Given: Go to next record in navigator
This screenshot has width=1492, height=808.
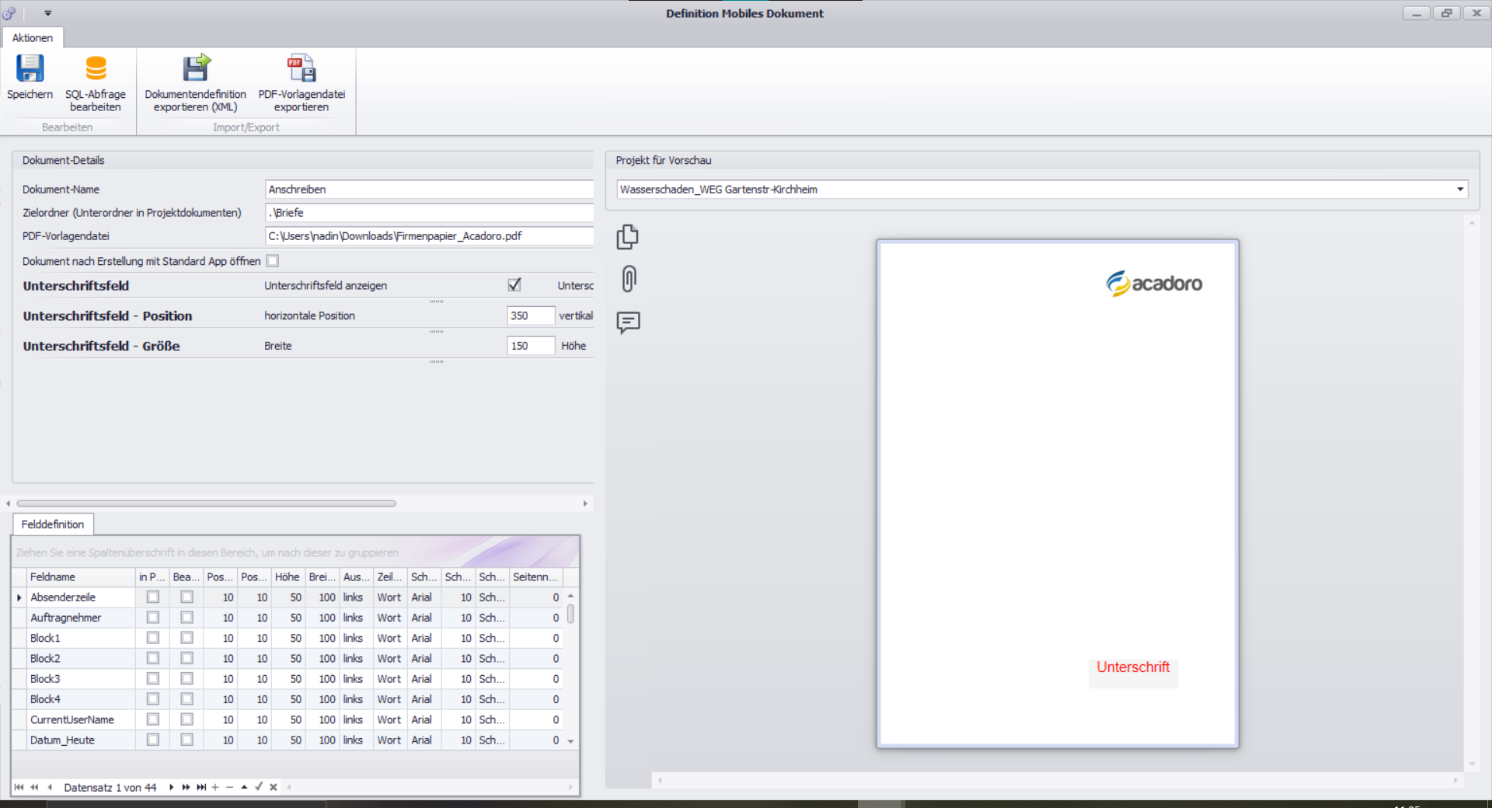Looking at the screenshot, I should (x=171, y=787).
